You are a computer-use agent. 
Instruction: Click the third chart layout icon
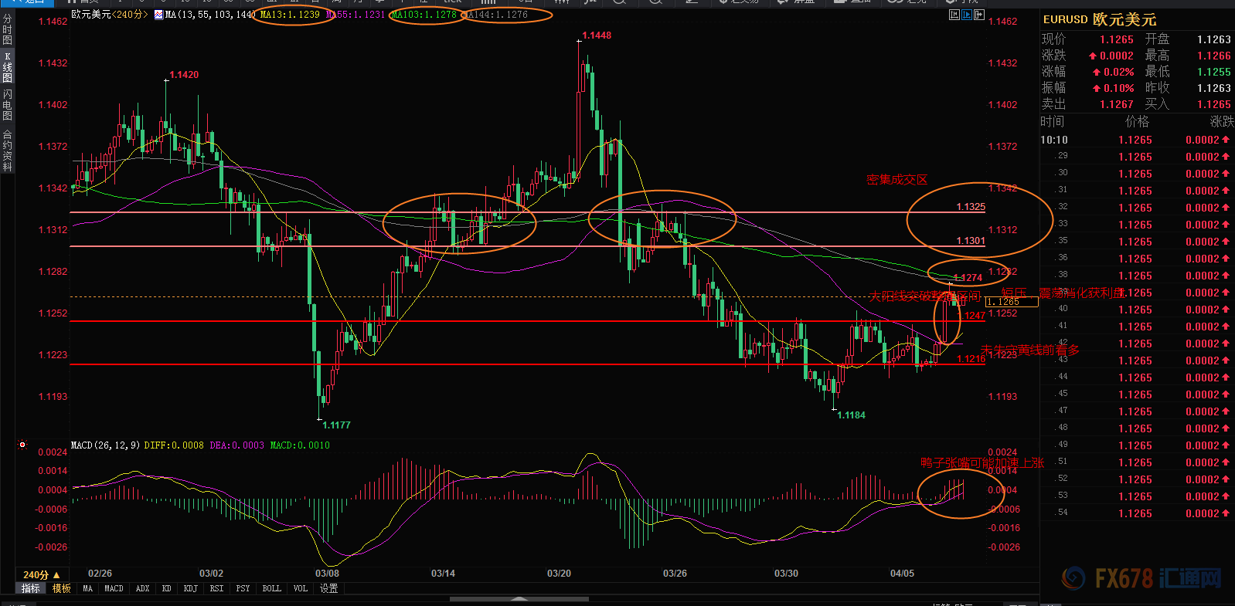coord(978,15)
